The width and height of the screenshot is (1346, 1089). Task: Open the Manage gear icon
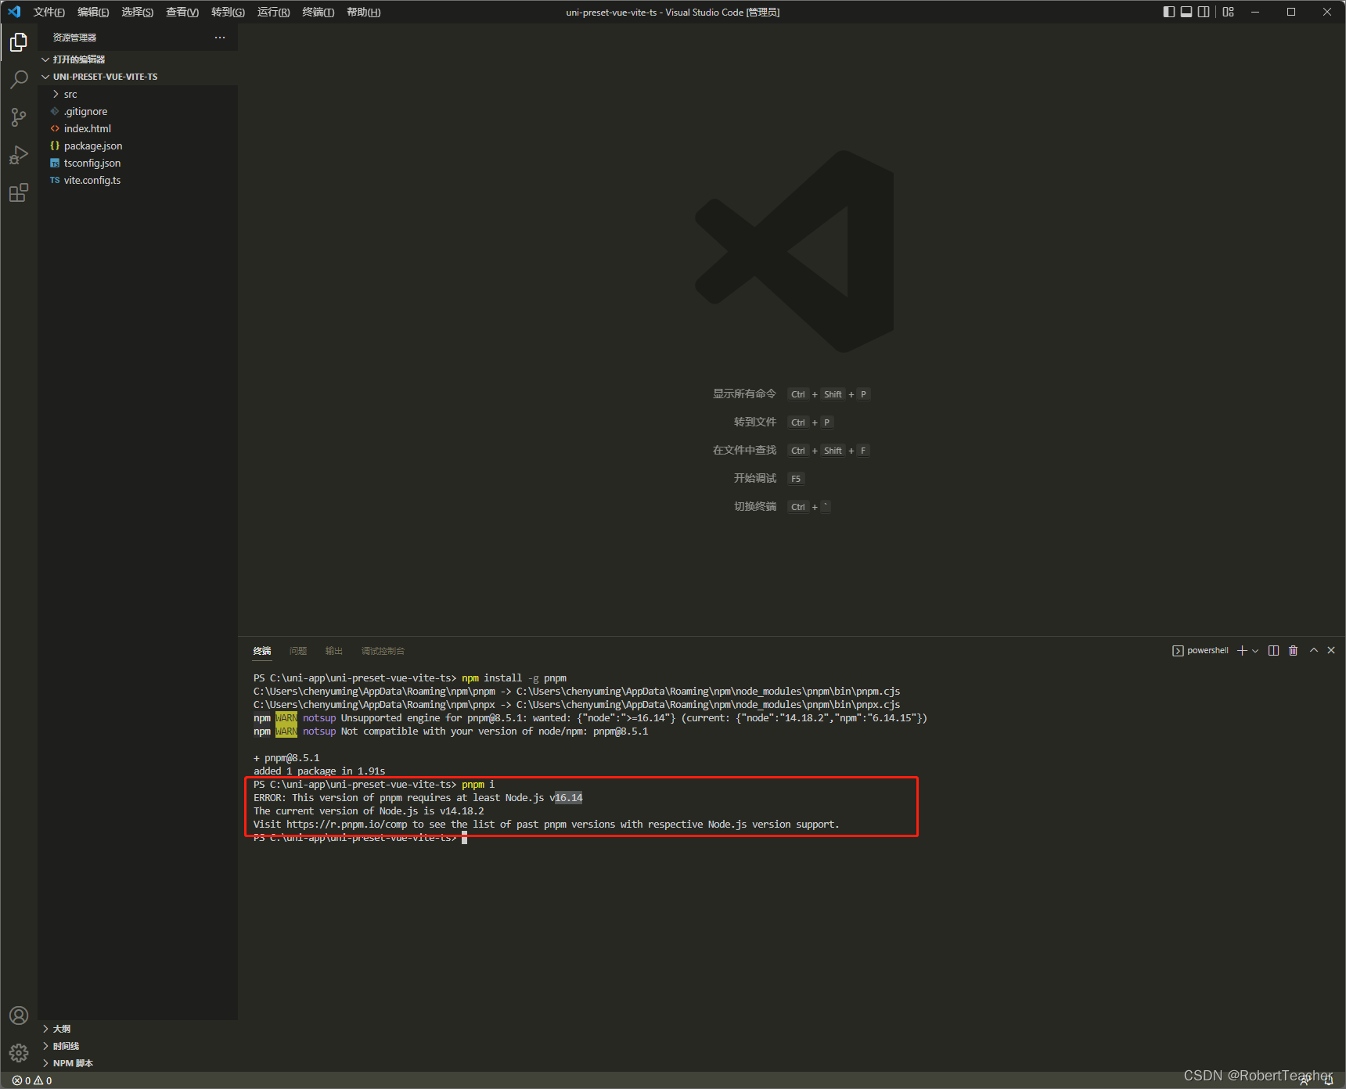click(19, 1053)
